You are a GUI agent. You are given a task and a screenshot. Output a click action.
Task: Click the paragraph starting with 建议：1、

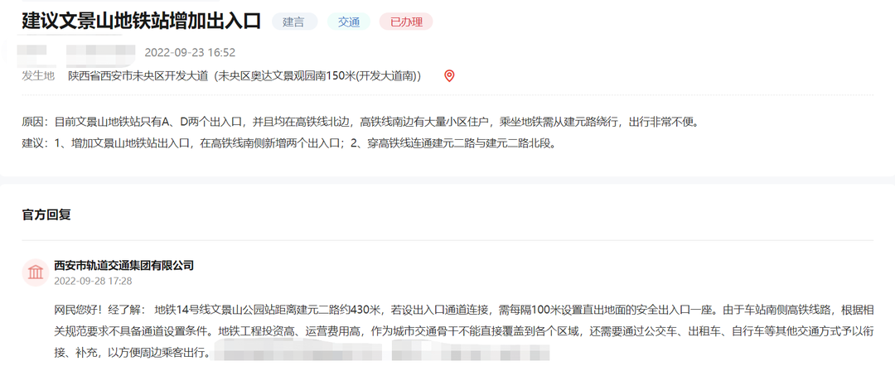click(289, 143)
